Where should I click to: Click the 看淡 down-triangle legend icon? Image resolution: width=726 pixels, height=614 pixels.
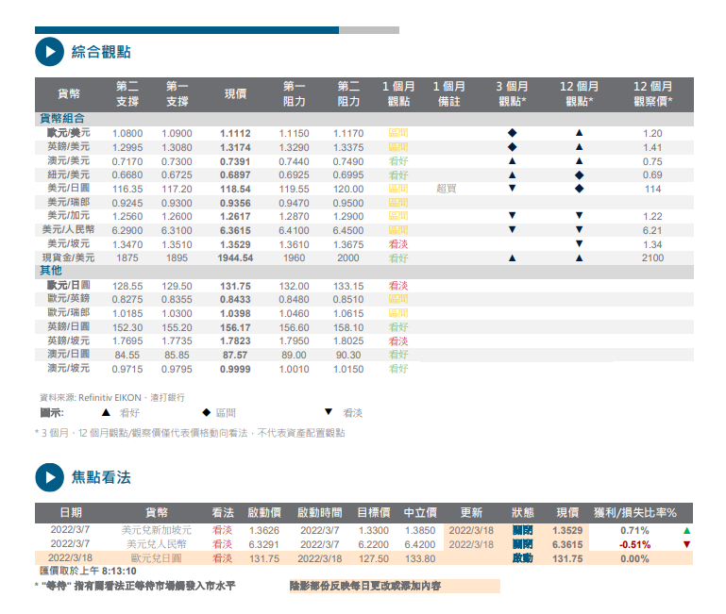pyautogui.click(x=329, y=412)
